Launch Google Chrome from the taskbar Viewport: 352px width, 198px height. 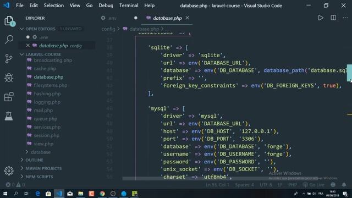click(x=102, y=194)
